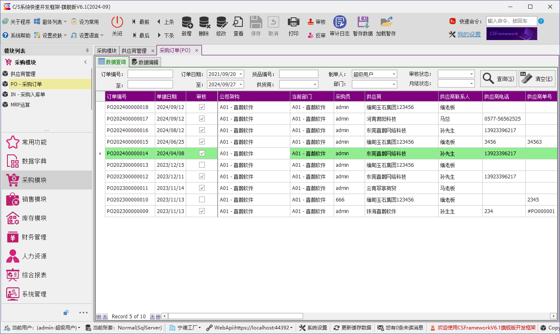Go to previous record 上条

click(x=165, y=22)
